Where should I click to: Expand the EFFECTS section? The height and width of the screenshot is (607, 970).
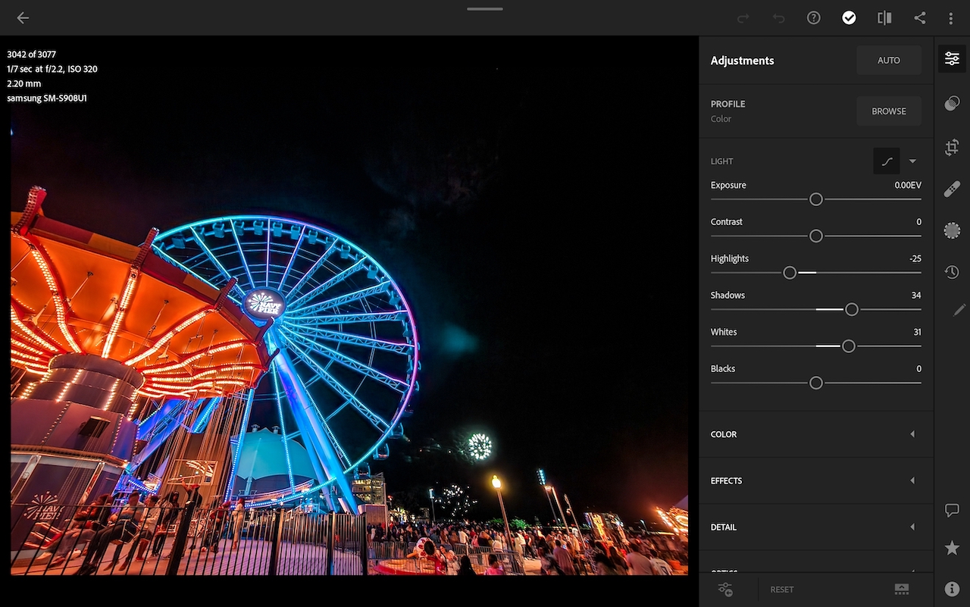[815, 480]
